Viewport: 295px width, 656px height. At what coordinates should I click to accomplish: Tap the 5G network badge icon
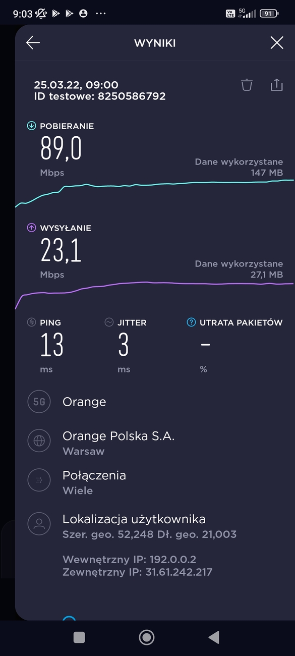39,402
